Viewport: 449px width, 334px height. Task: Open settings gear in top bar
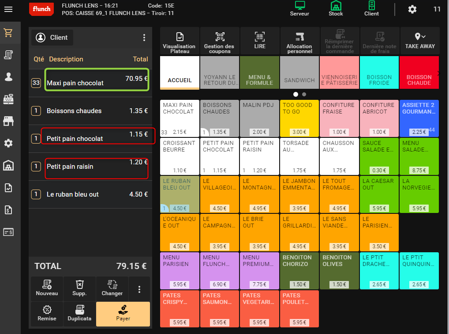pos(412,9)
